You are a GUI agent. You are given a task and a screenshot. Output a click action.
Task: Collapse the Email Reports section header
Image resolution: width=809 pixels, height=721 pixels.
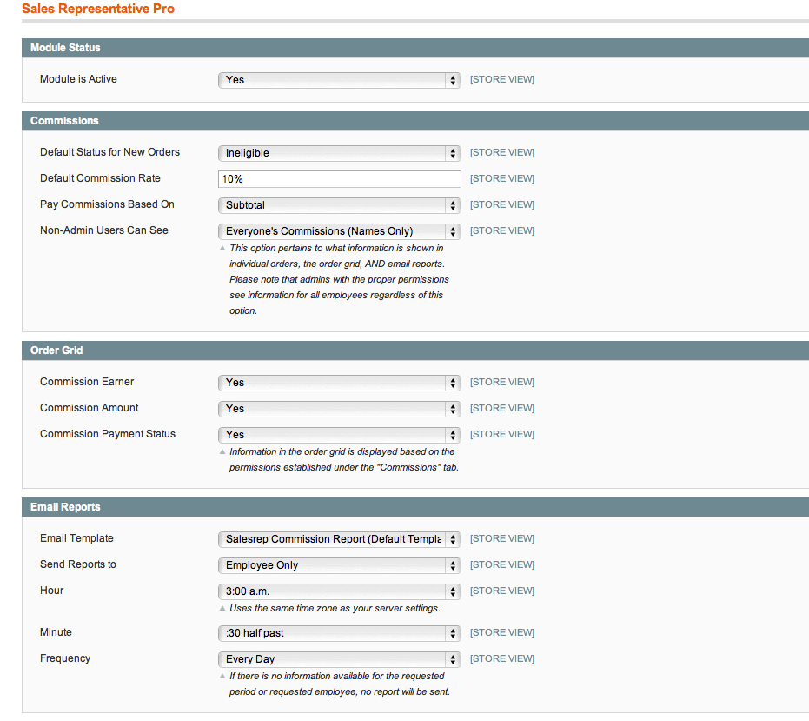pyautogui.click(x=65, y=507)
